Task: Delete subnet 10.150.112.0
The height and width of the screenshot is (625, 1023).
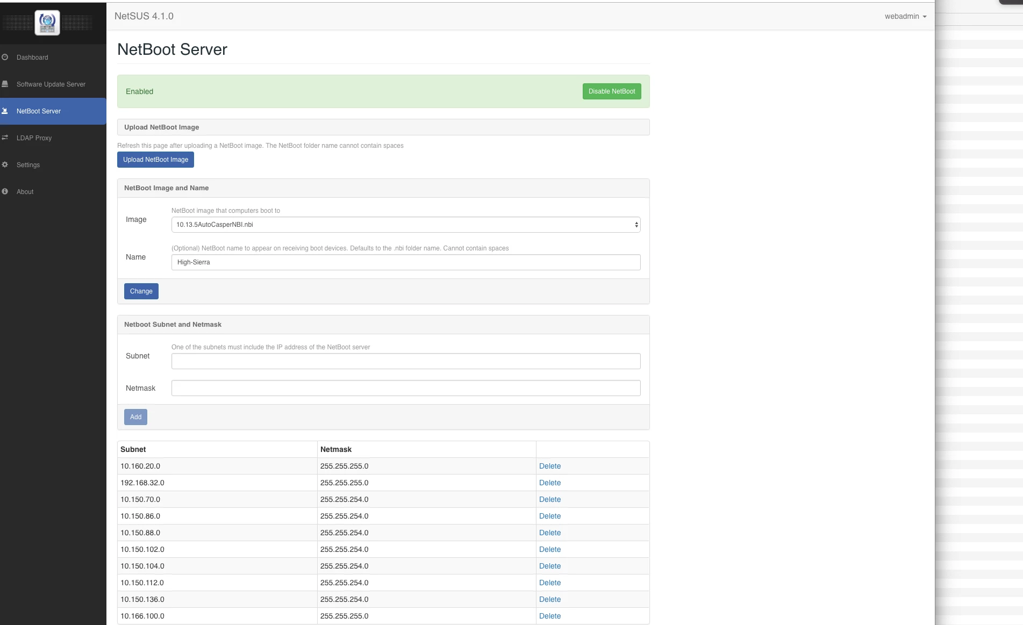Action: pos(550,583)
